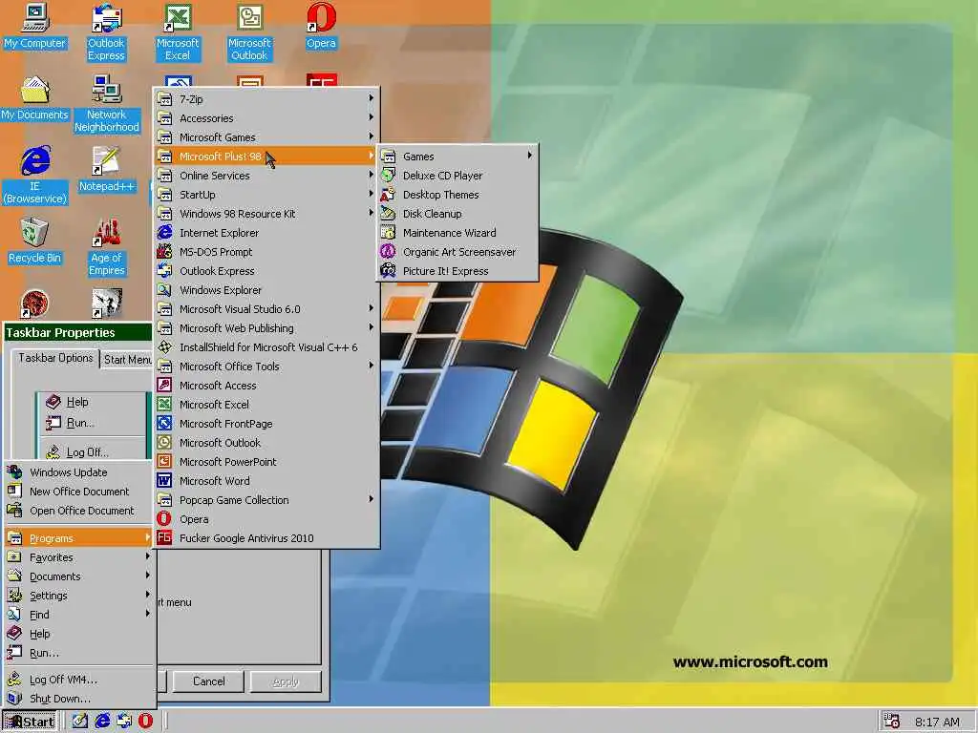Launch Picture It! Express
This screenshot has width=978, height=733.
pos(457,271)
